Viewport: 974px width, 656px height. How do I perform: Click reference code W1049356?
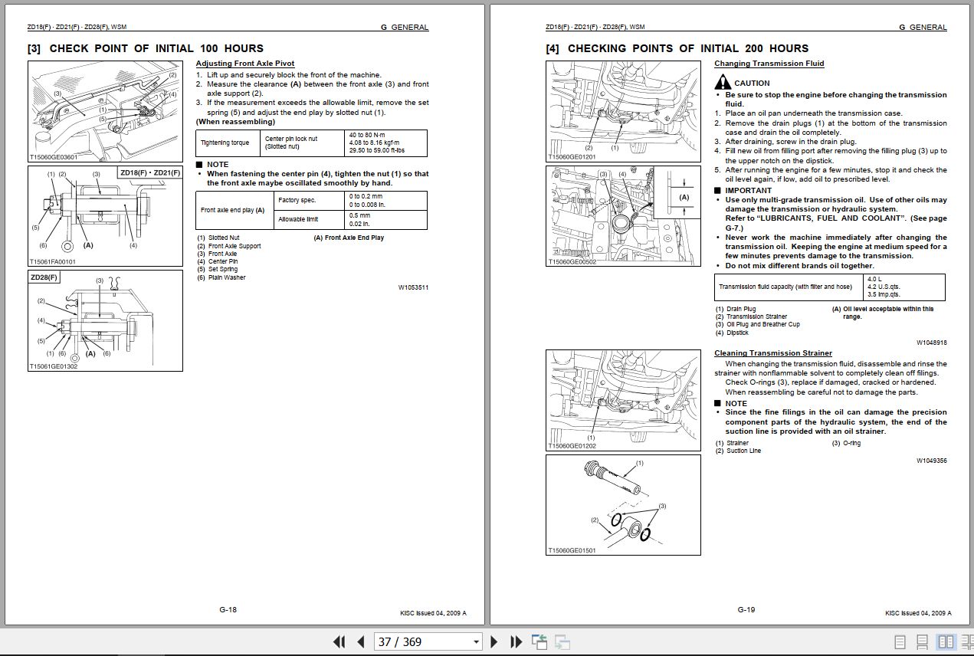click(x=931, y=461)
